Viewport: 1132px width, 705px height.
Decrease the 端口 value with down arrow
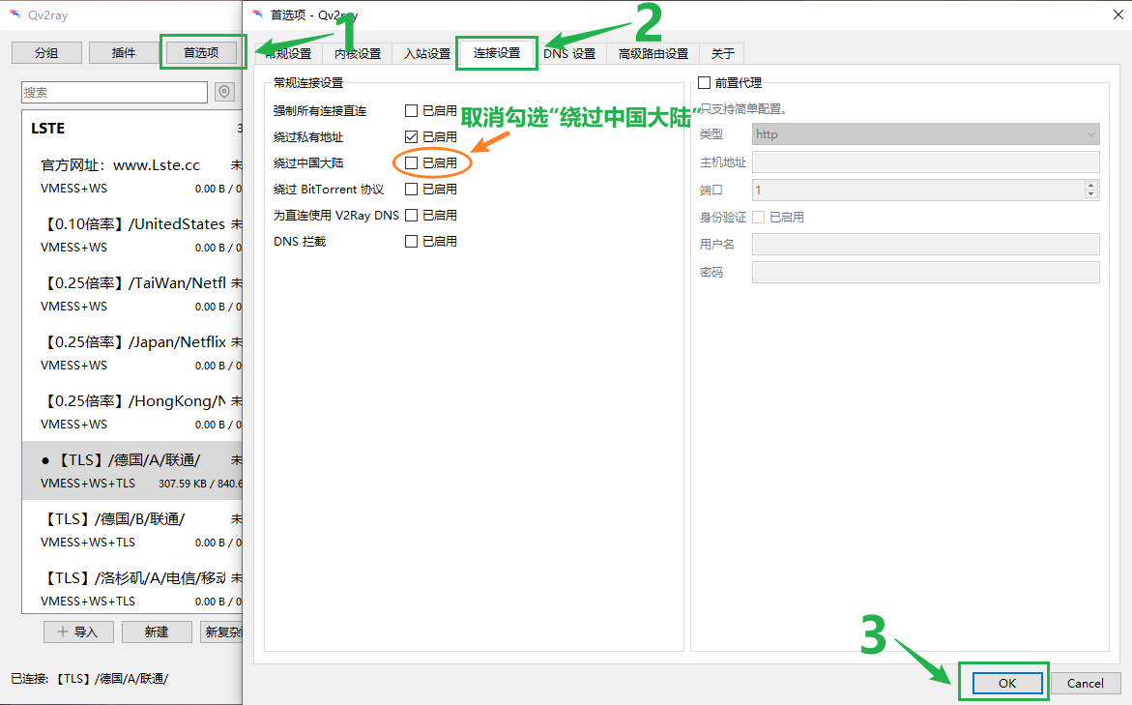[x=1091, y=194]
